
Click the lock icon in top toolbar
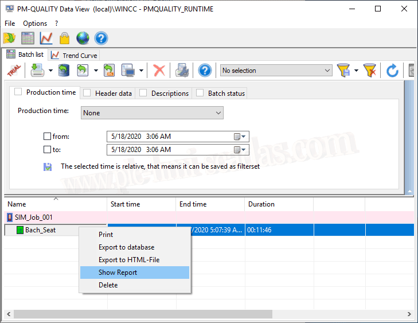[x=64, y=38]
